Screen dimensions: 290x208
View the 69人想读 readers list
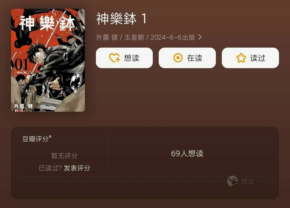pos(187,153)
